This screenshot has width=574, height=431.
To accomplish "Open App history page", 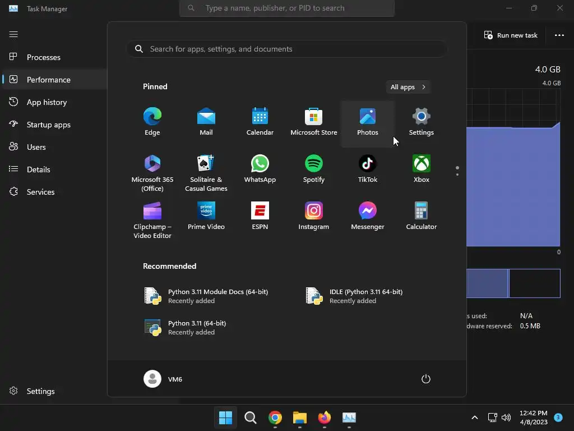I will [54, 102].
